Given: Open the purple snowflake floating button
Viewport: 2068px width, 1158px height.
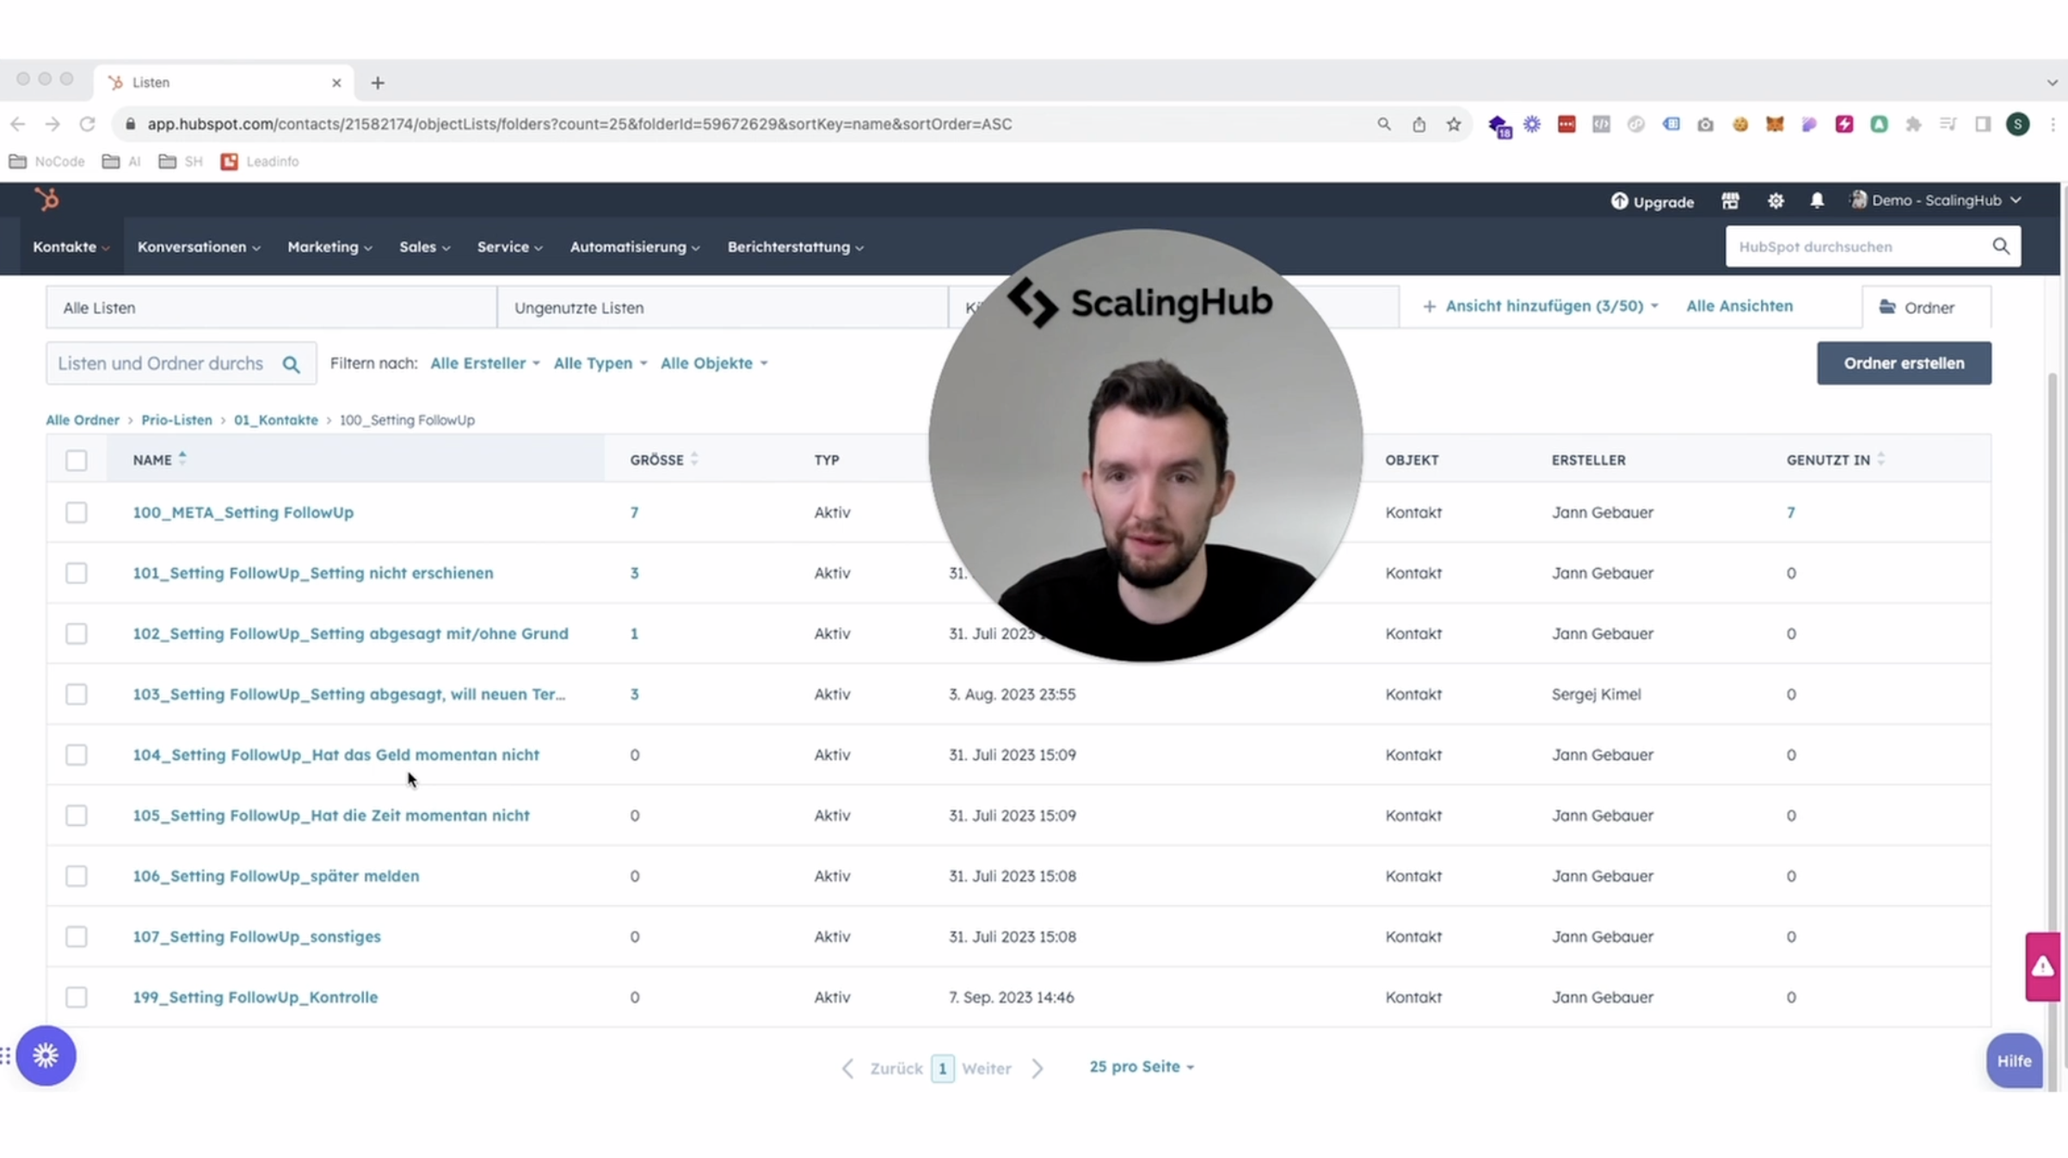Looking at the screenshot, I should 46,1055.
